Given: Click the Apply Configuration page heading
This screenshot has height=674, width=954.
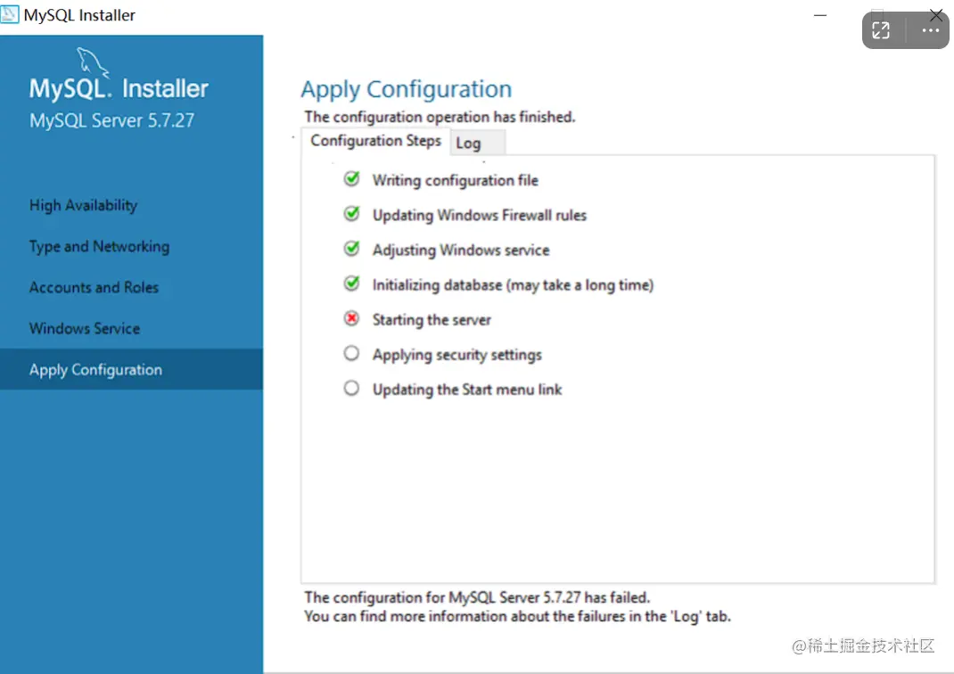Looking at the screenshot, I should pos(407,89).
